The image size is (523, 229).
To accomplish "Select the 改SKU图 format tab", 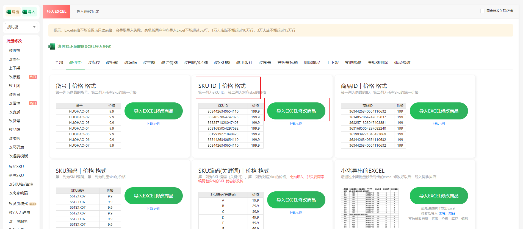I will pyautogui.click(x=222, y=63).
